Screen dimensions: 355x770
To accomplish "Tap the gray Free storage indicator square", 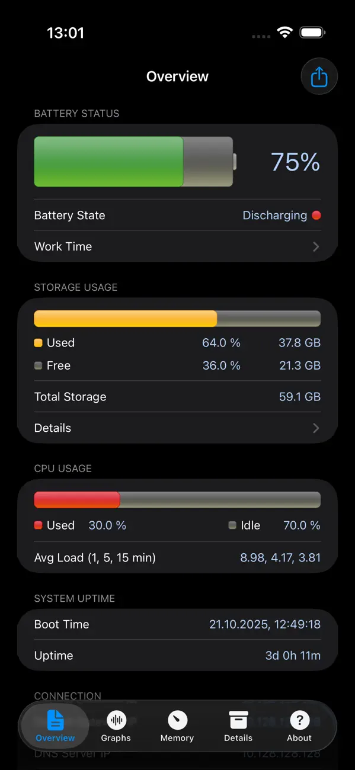I will click(x=38, y=365).
